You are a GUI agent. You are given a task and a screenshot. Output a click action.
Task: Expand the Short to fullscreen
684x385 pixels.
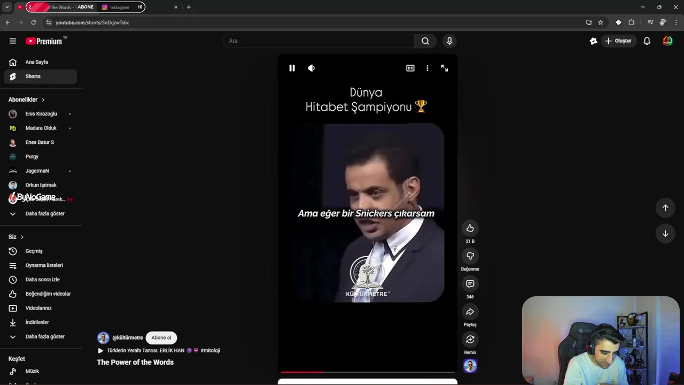click(x=445, y=68)
